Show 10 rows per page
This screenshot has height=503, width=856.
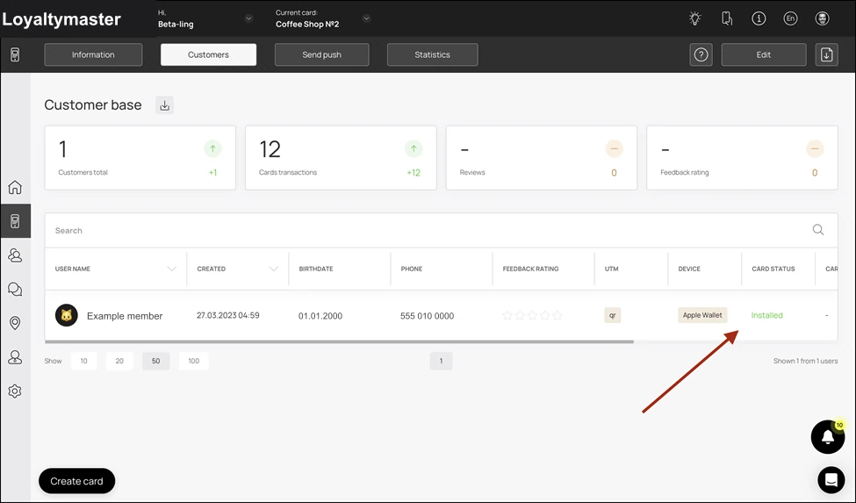pos(84,361)
